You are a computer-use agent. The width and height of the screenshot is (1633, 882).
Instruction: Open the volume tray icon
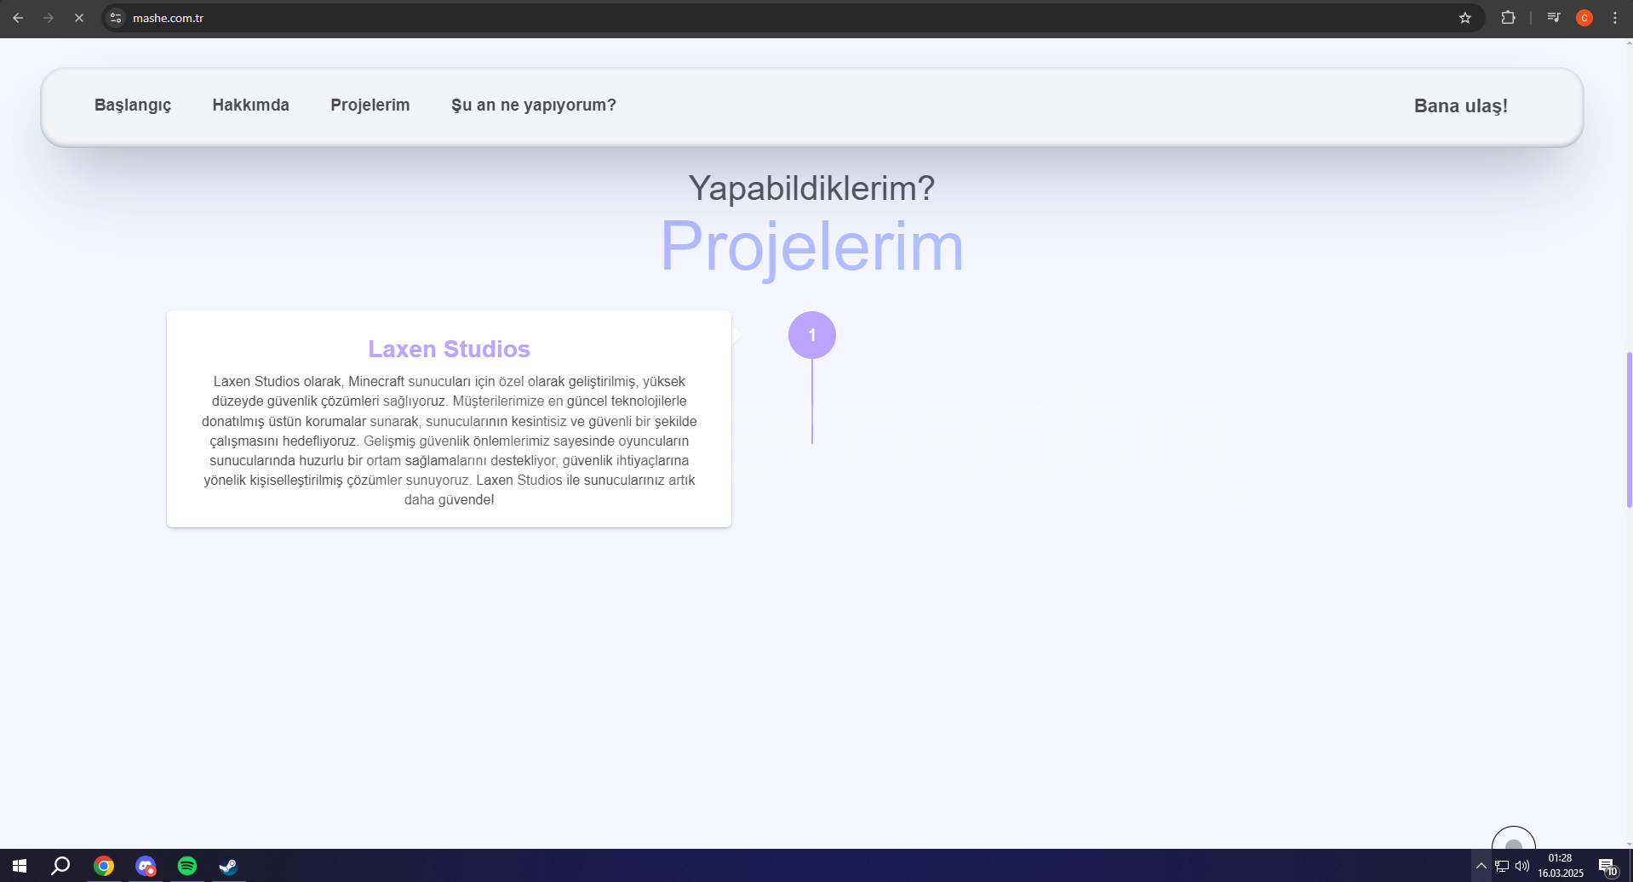click(1522, 866)
